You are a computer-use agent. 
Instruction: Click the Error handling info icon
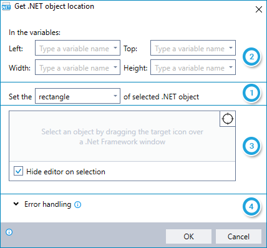[78, 205]
